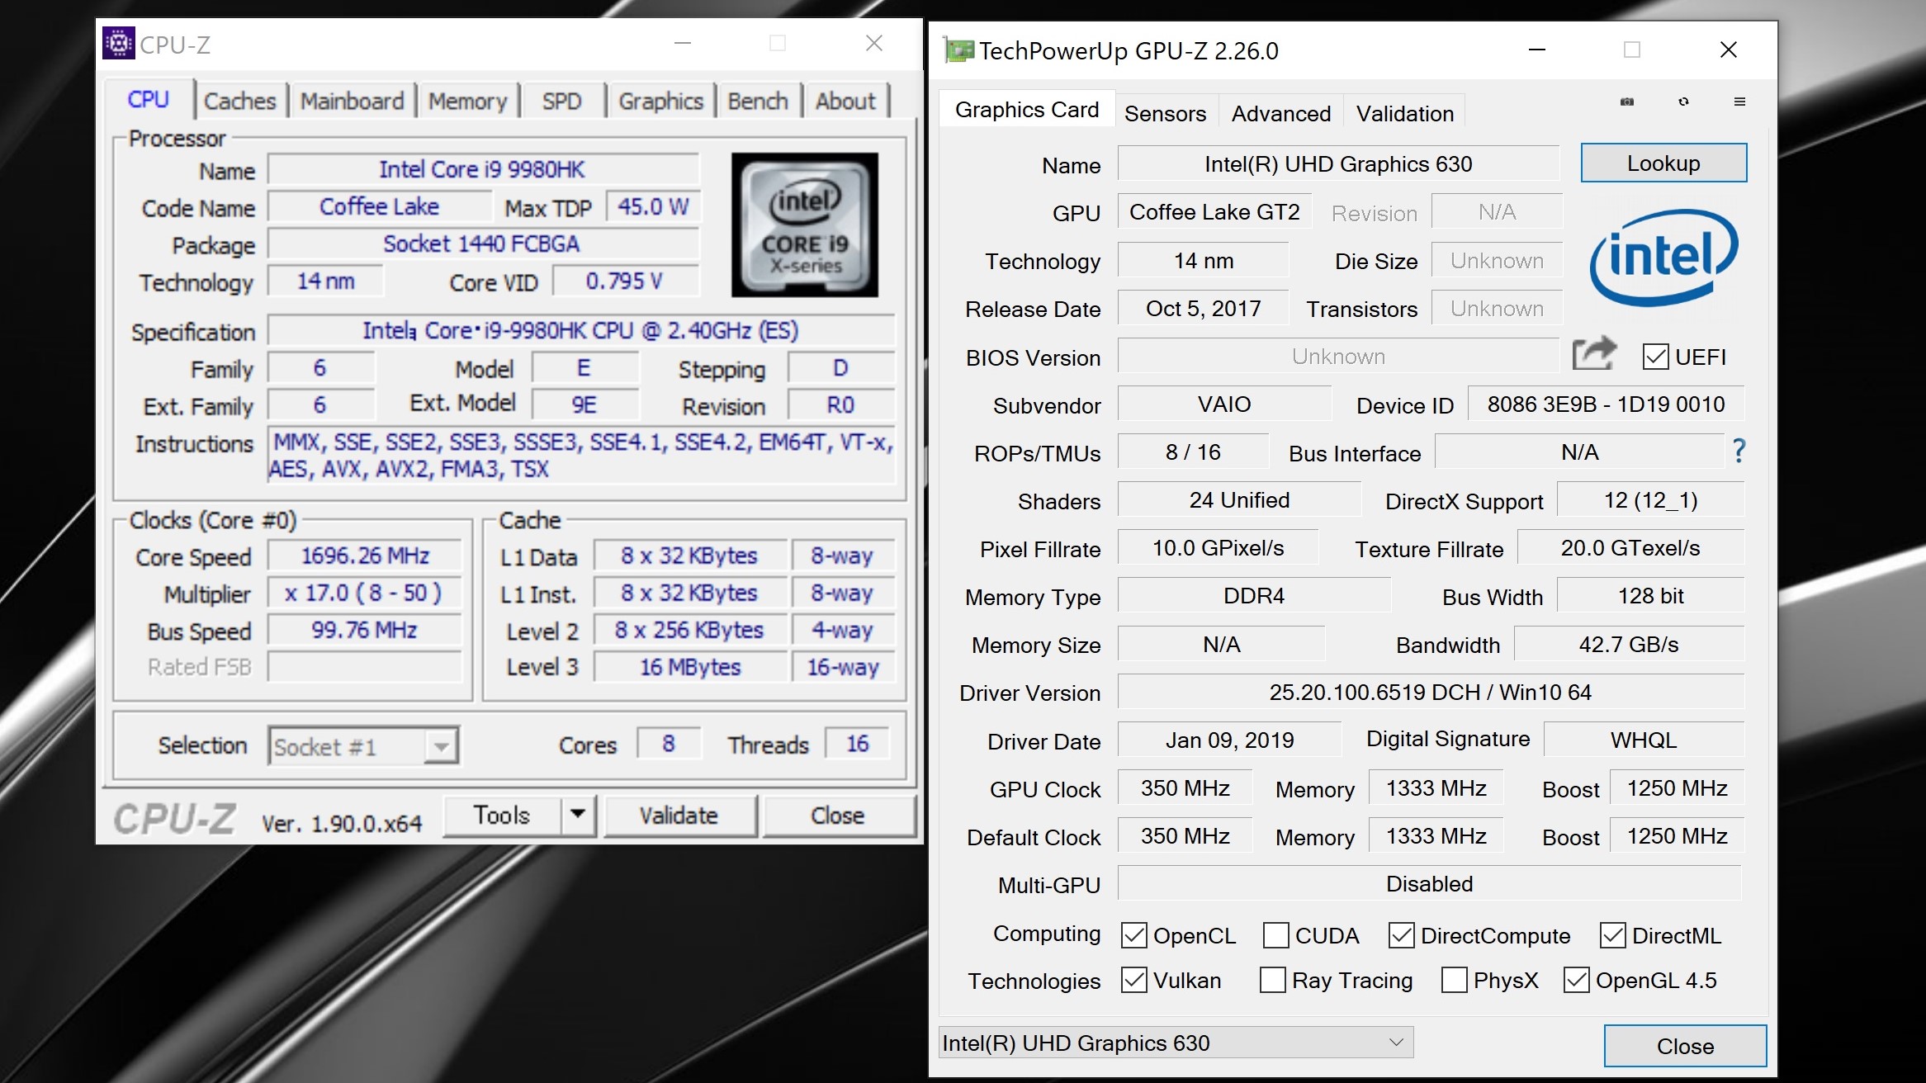Open the About tab in CPU-Z
The width and height of the screenshot is (1926, 1083).
click(x=845, y=101)
